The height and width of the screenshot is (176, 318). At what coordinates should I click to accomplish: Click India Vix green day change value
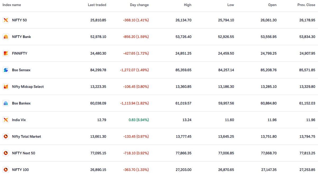coord(139,120)
